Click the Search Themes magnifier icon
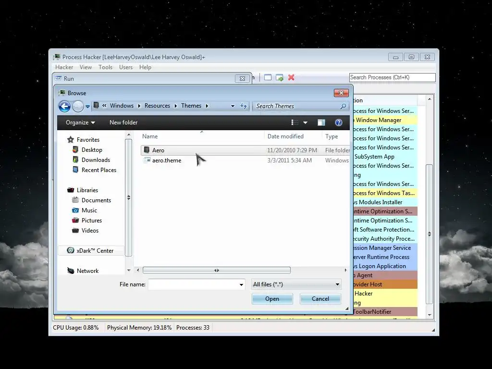The height and width of the screenshot is (369, 492). click(x=343, y=106)
